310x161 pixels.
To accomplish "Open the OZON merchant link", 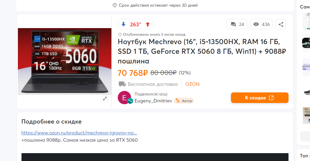I will (192, 84).
